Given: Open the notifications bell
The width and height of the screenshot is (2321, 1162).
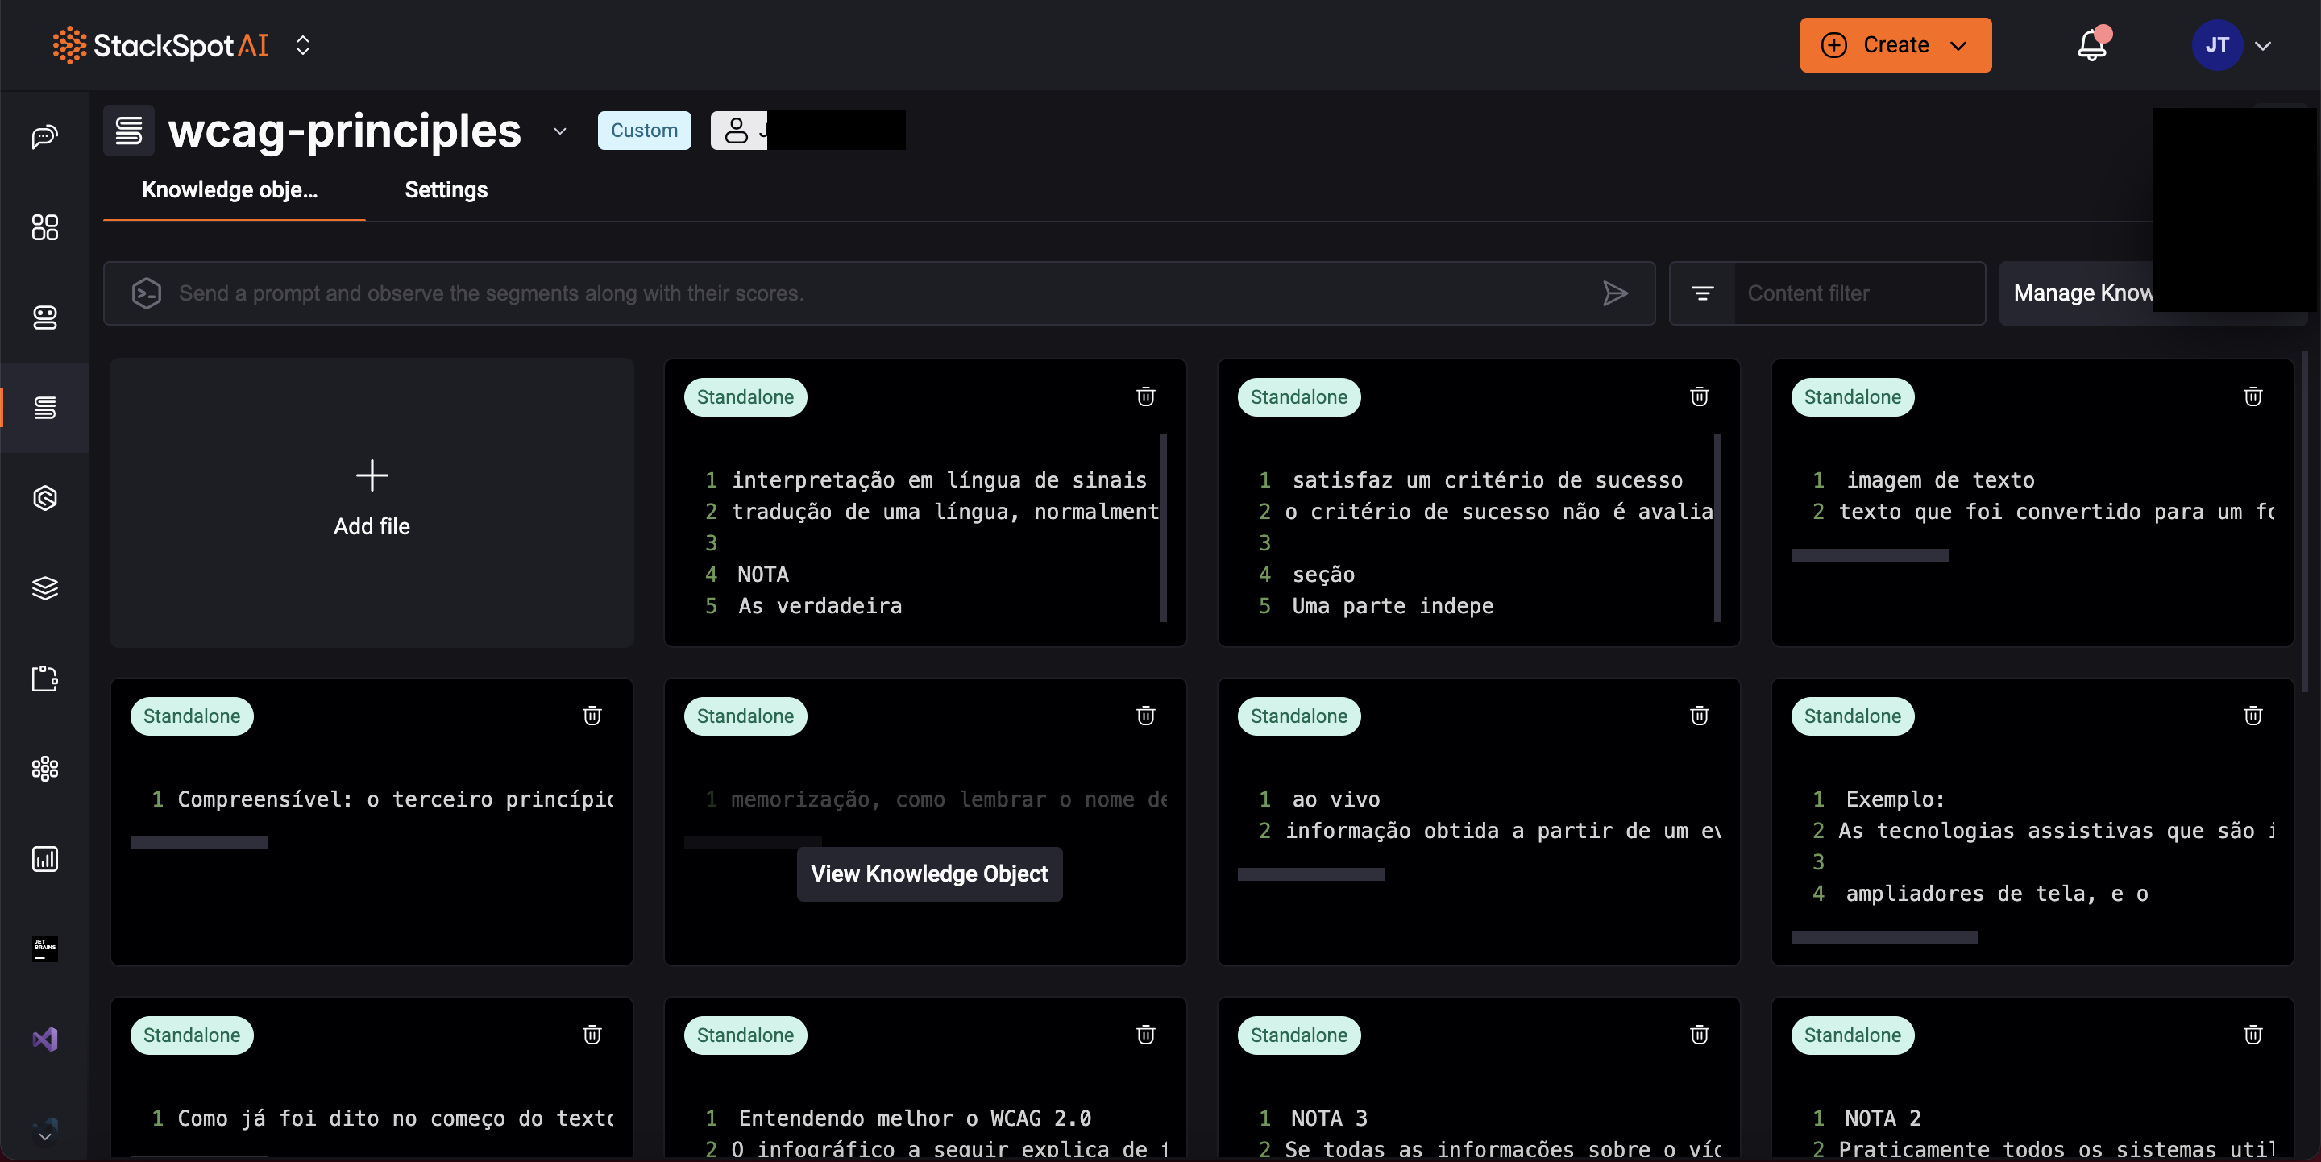Looking at the screenshot, I should pyautogui.click(x=2091, y=45).
